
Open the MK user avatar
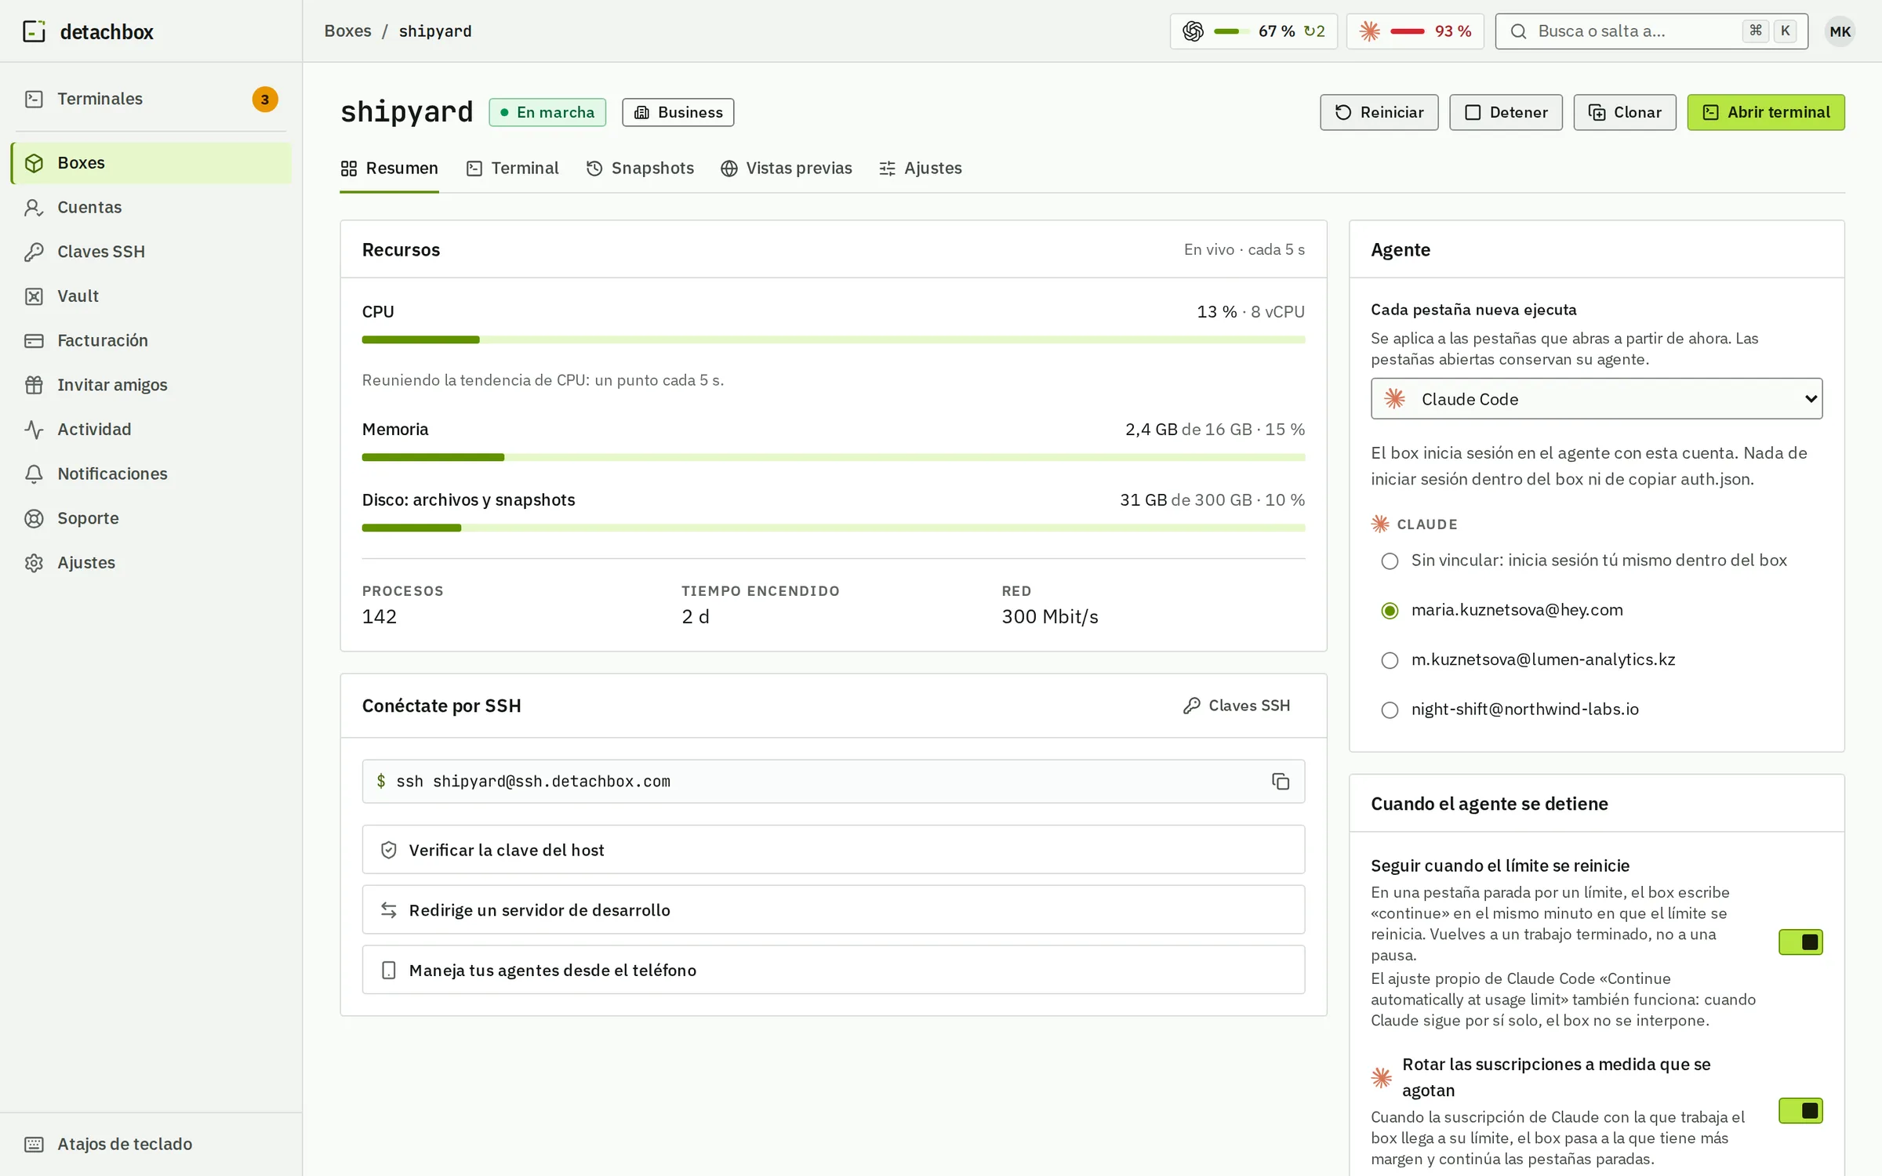click(1840, 31)
